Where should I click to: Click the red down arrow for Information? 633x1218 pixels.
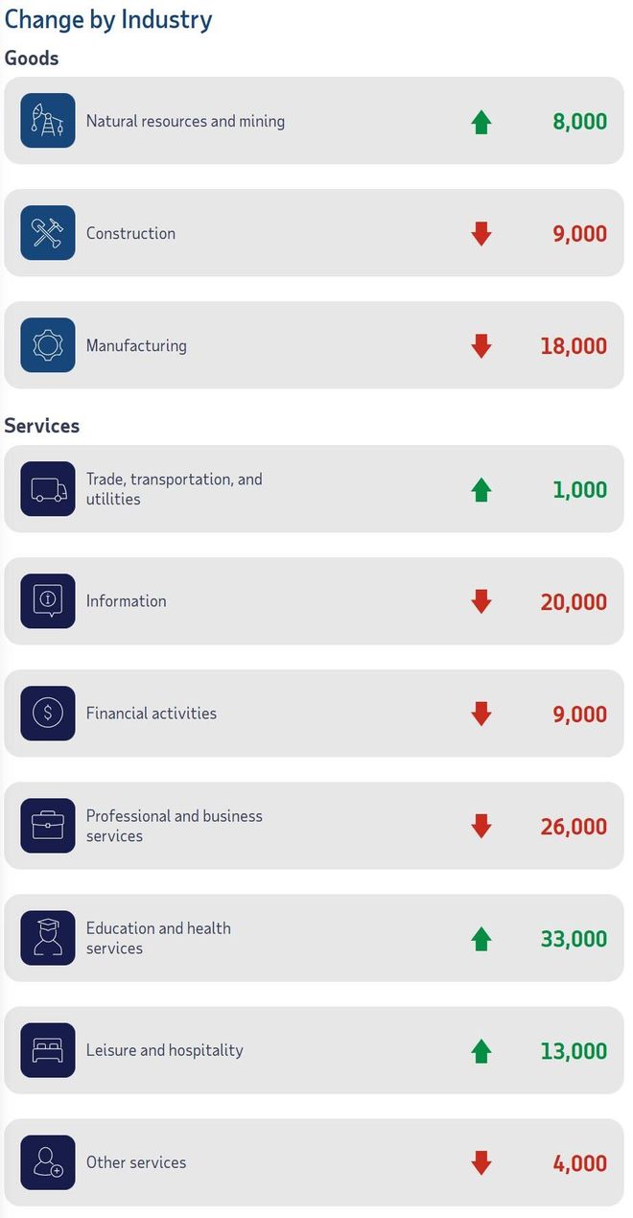pyautogui.click(x=481, y=602)
